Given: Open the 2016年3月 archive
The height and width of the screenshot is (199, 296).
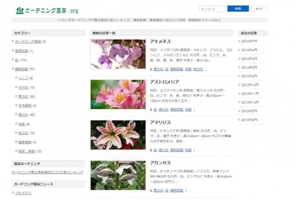Looking at the screenshot, I should pos(249,67).
